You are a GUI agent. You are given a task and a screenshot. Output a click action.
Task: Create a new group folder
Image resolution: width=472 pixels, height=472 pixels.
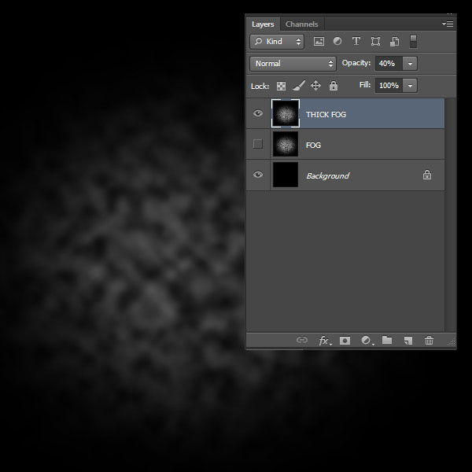(387, 340)
